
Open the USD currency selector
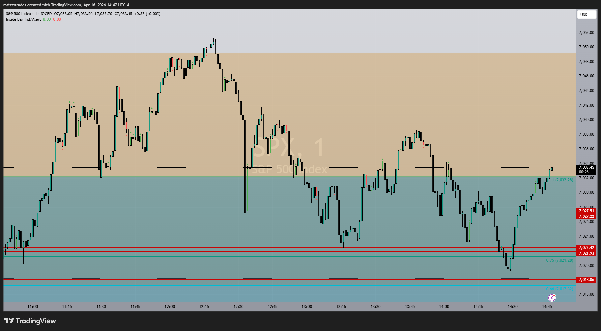(587, 14)
